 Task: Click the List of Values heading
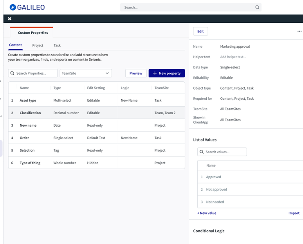point(205,140)
